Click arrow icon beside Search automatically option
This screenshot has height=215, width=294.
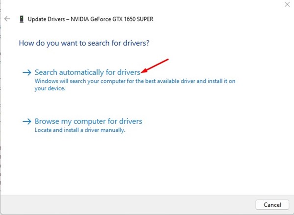click(26, 72)
